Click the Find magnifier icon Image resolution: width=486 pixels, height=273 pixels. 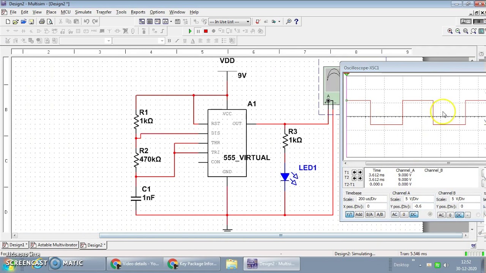point(289,22)
